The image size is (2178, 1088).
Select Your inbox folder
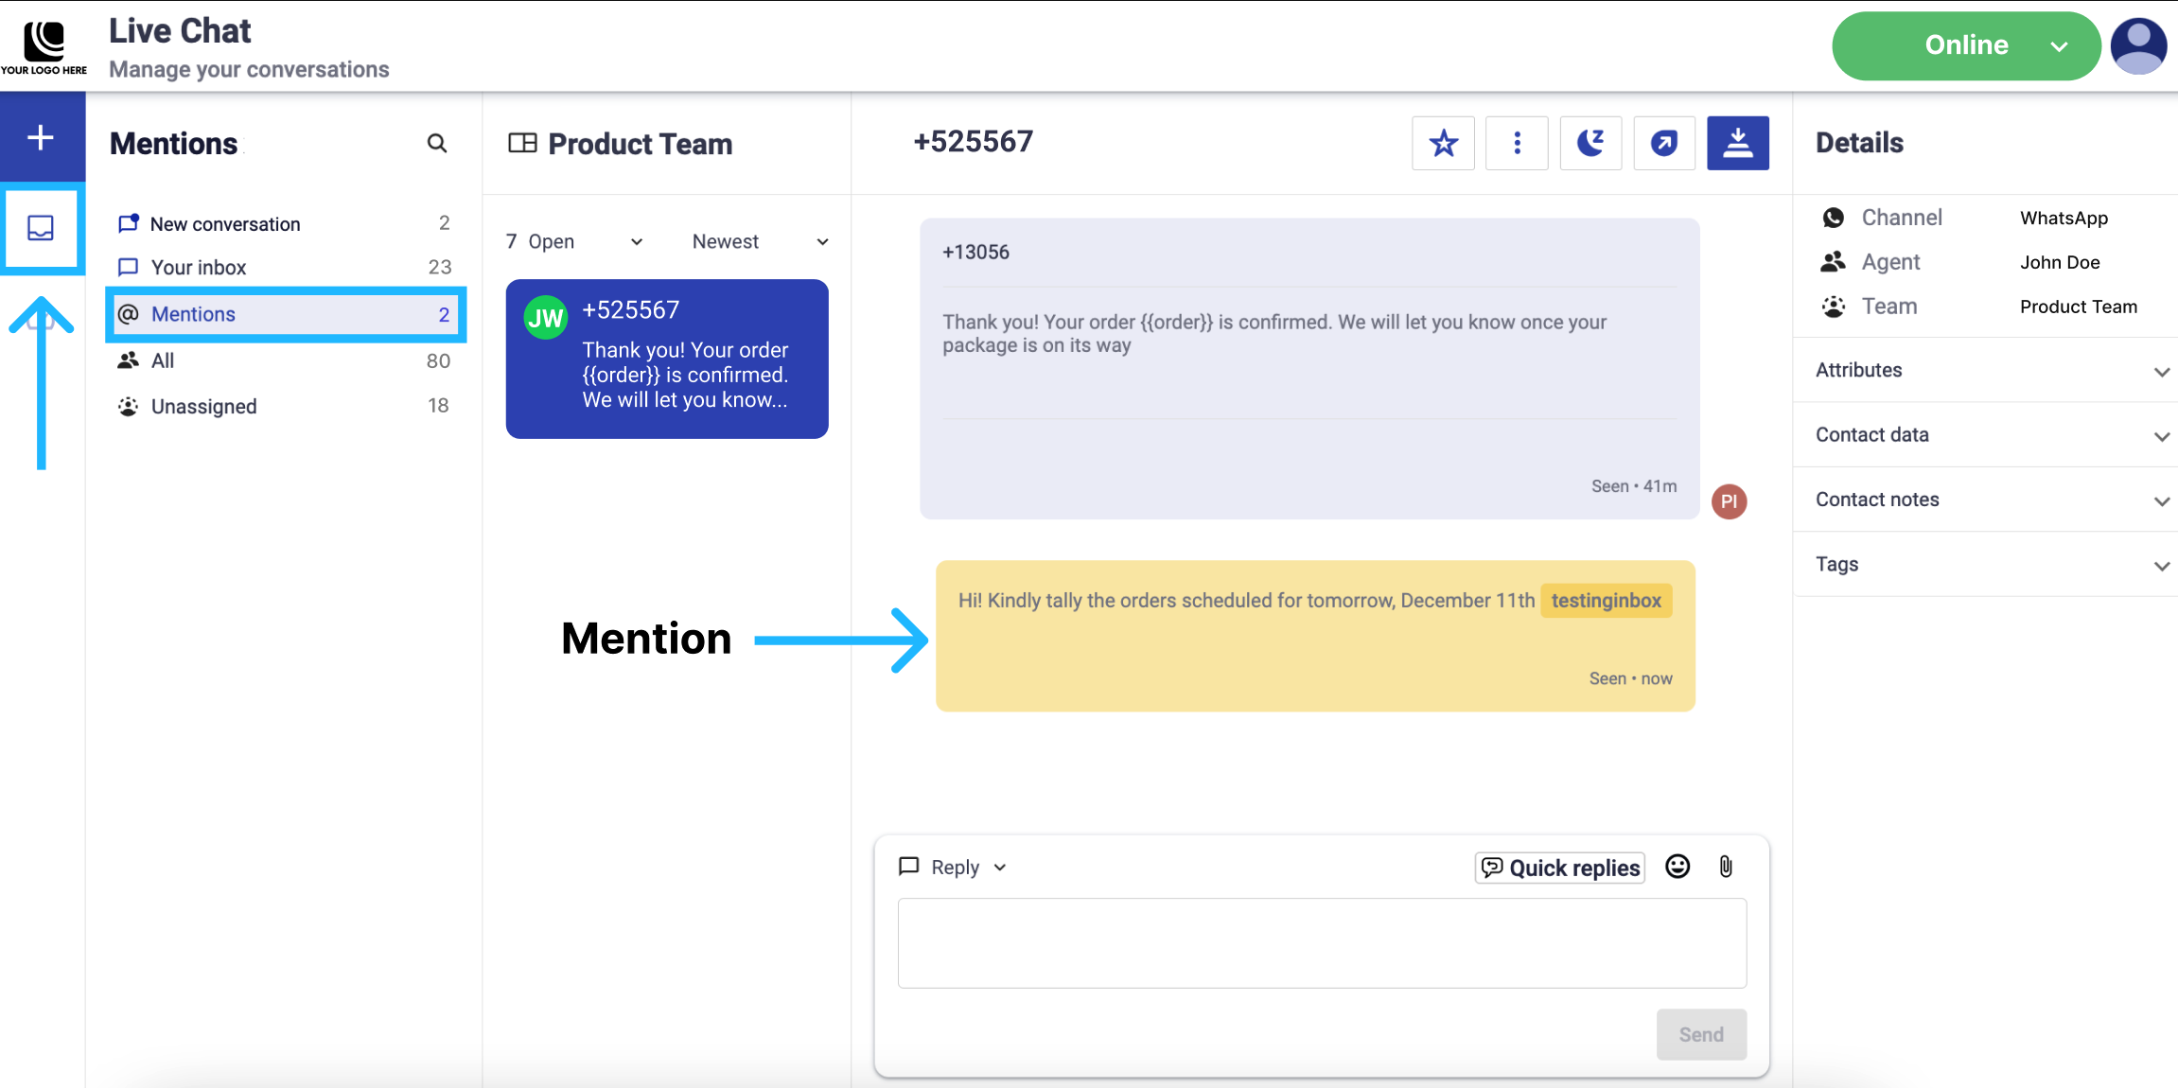coord(199,268)
